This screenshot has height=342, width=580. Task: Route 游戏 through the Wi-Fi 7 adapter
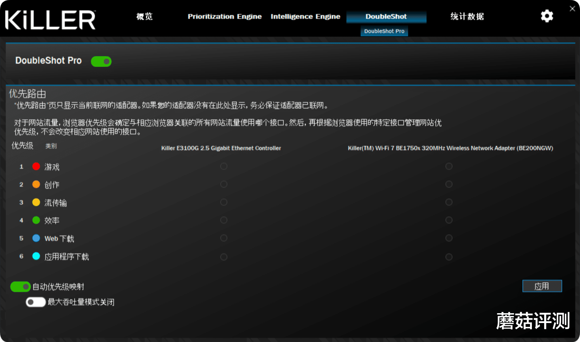(449, 166)
